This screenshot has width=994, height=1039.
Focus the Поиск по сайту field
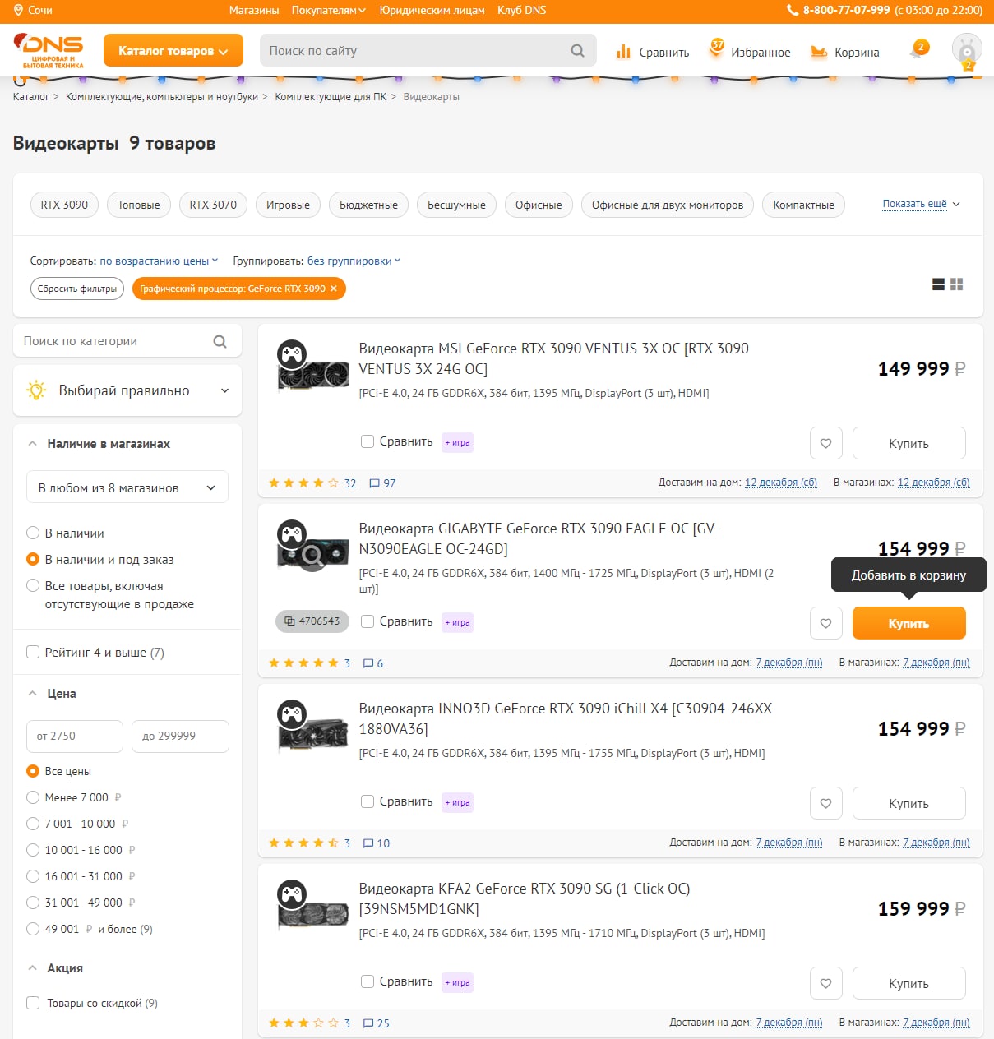(x=415, y=51)
